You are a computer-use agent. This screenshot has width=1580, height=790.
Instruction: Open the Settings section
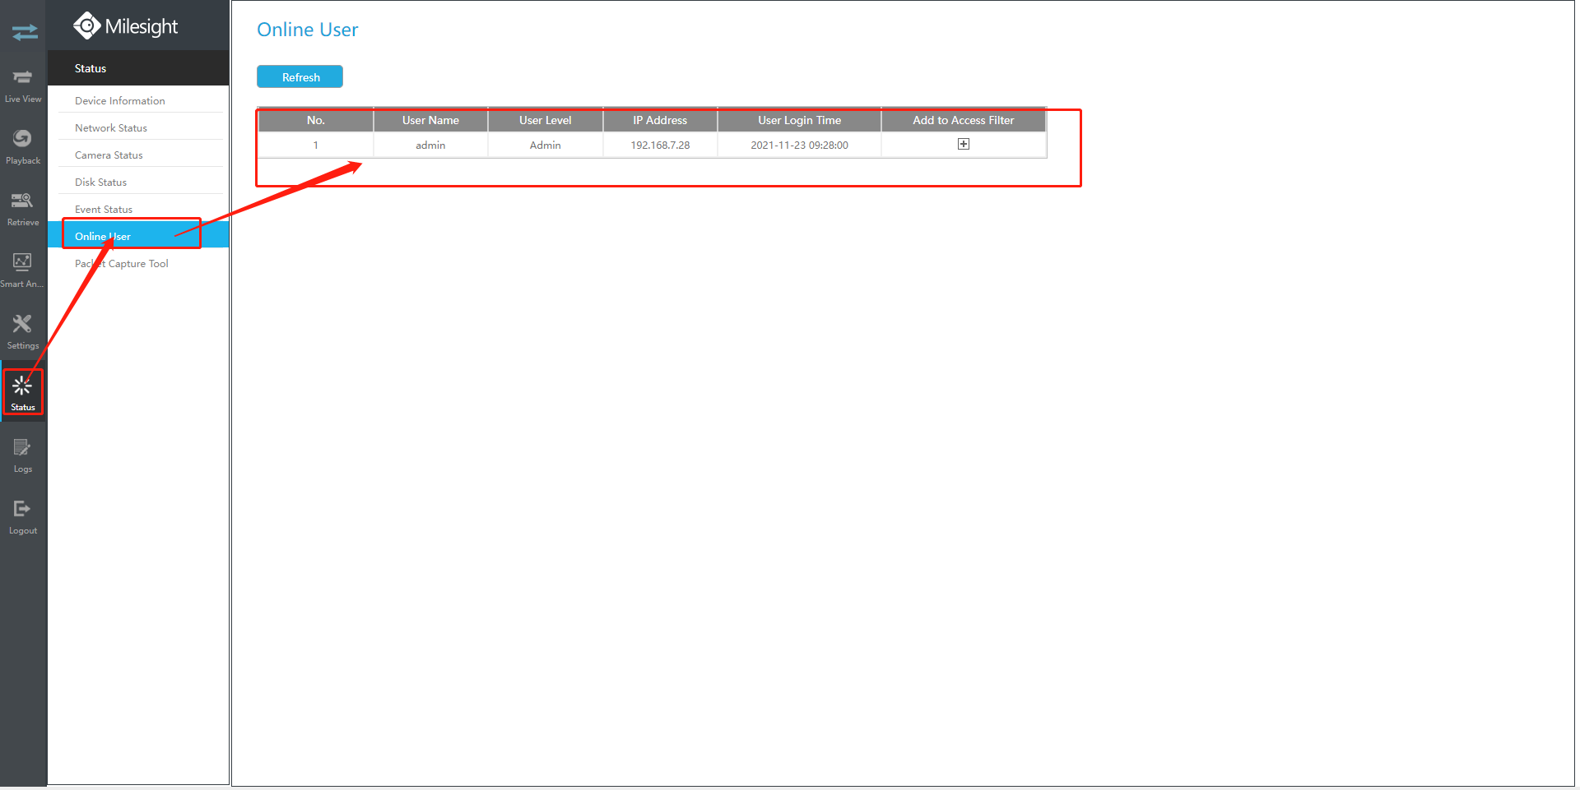click(23, 332)
